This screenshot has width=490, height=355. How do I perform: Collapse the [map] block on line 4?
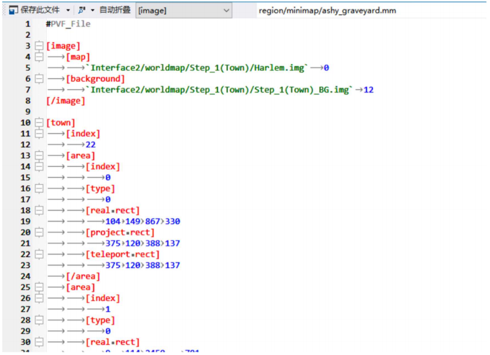(x=39, y=57)
